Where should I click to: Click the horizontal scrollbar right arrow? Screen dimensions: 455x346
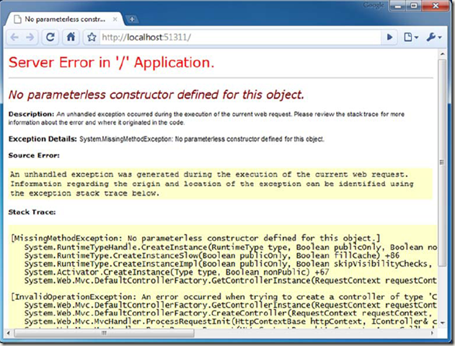tap(433, 333)
